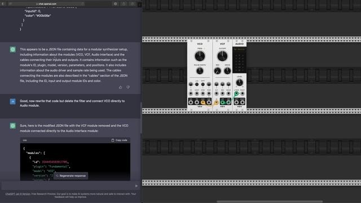Click the small CUT attenuator knob on VCF
Image resolution: width=361 pixels, height=203 pixels.
click(217, 84)
